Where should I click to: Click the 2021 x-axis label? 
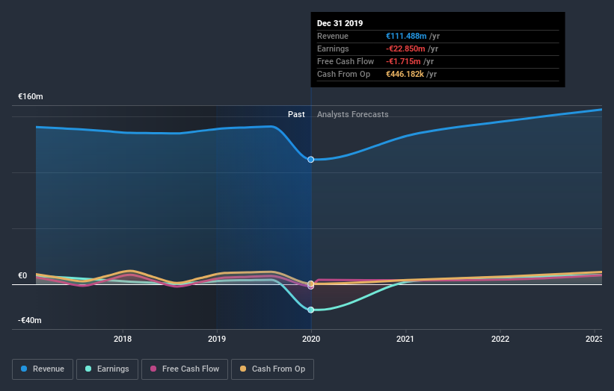point(405,339)
